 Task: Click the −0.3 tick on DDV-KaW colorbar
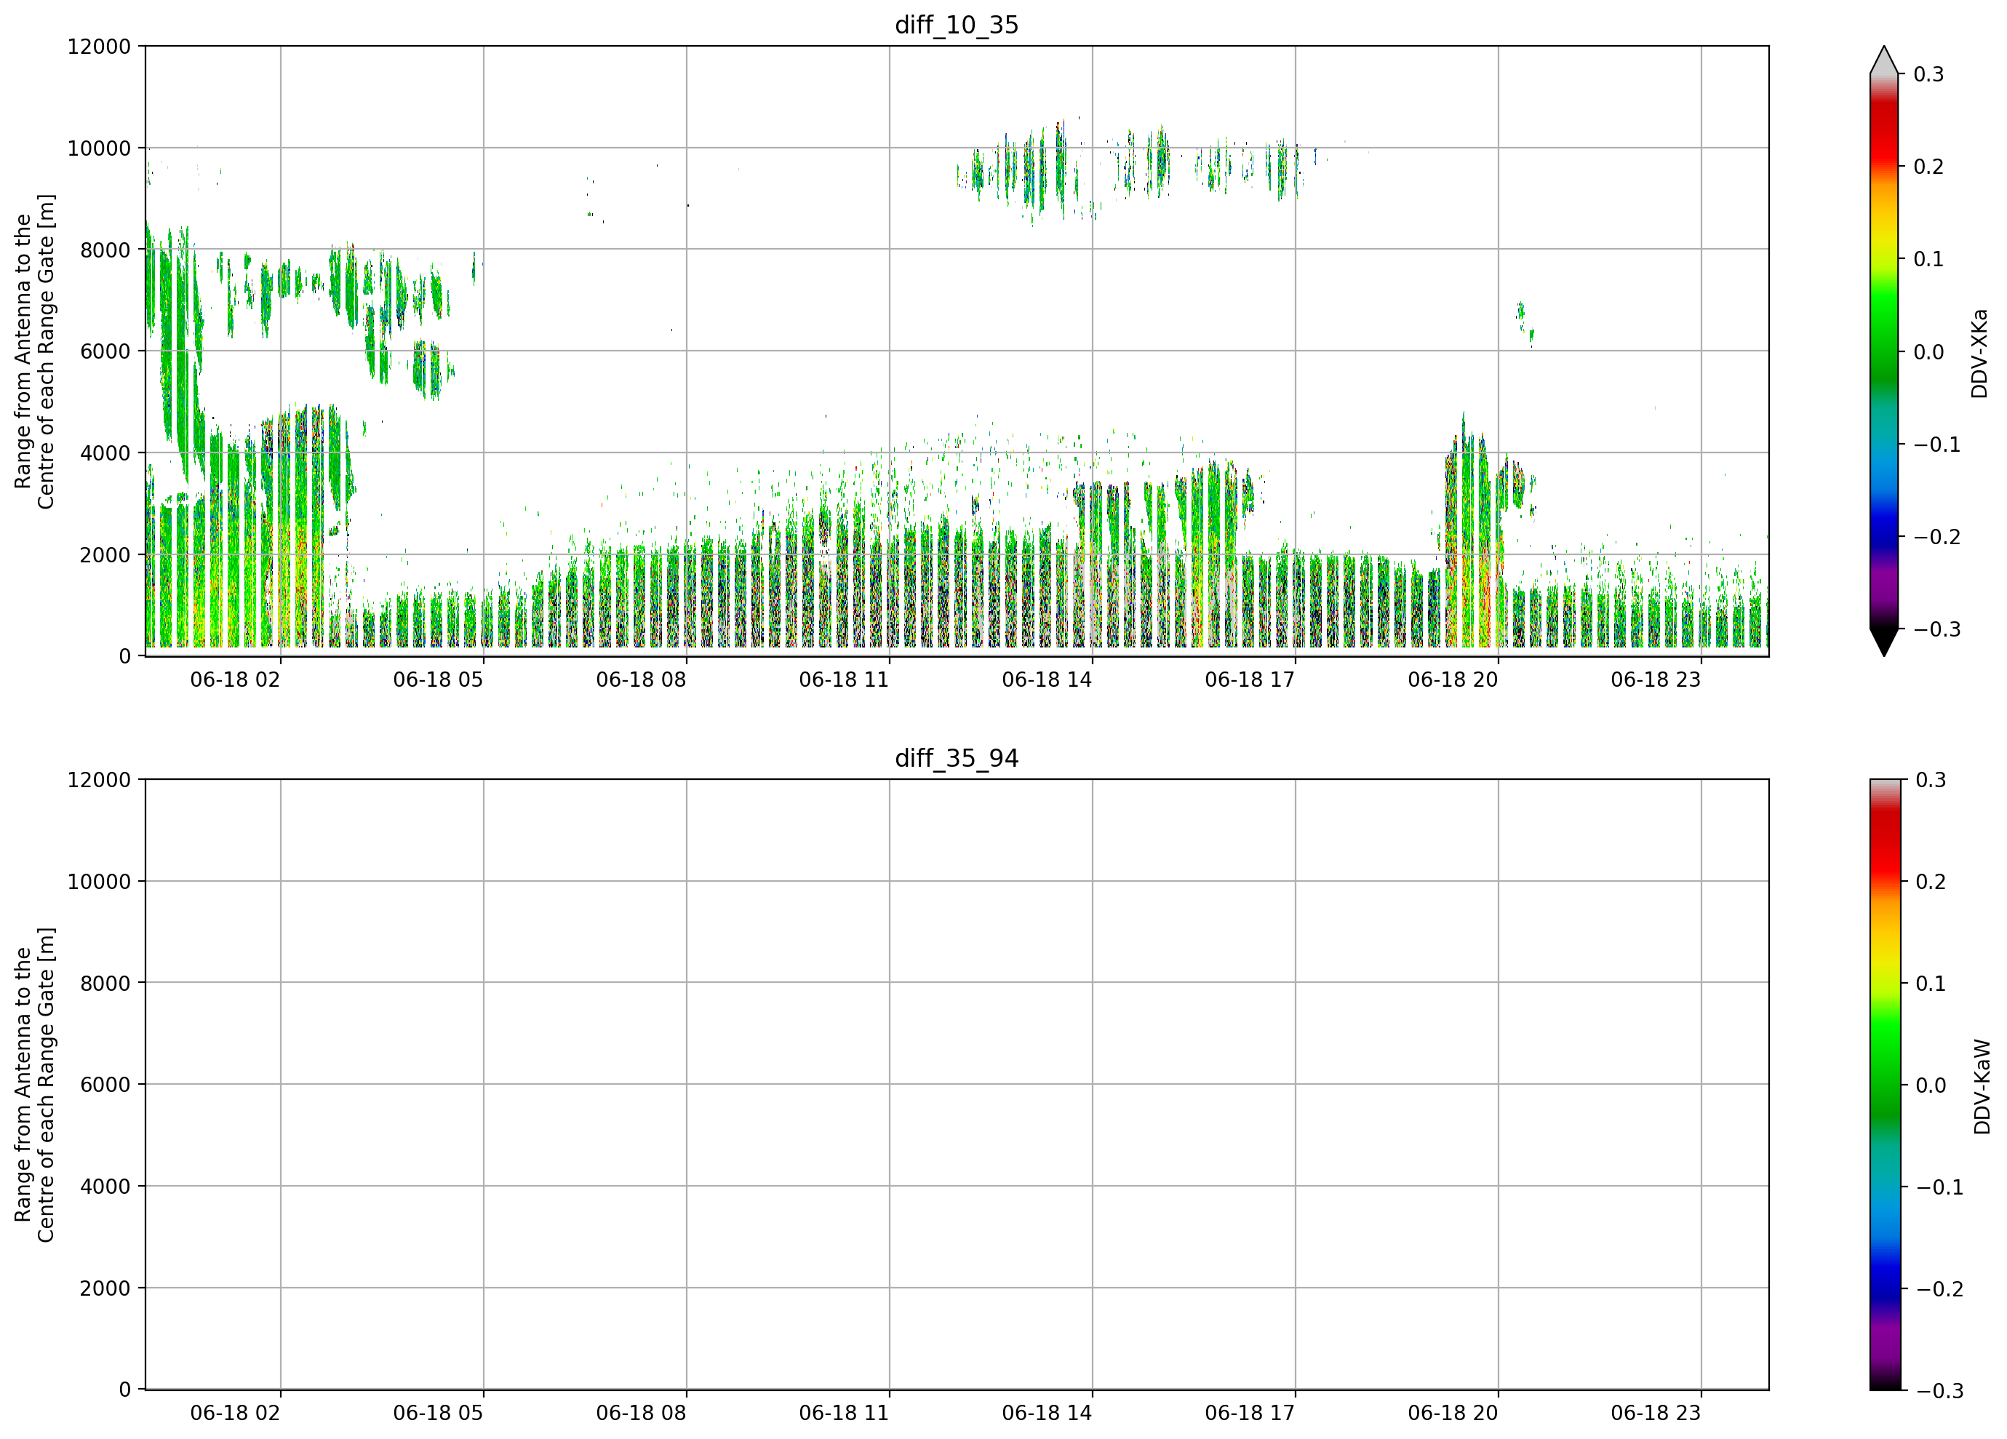[1940, 1390]
